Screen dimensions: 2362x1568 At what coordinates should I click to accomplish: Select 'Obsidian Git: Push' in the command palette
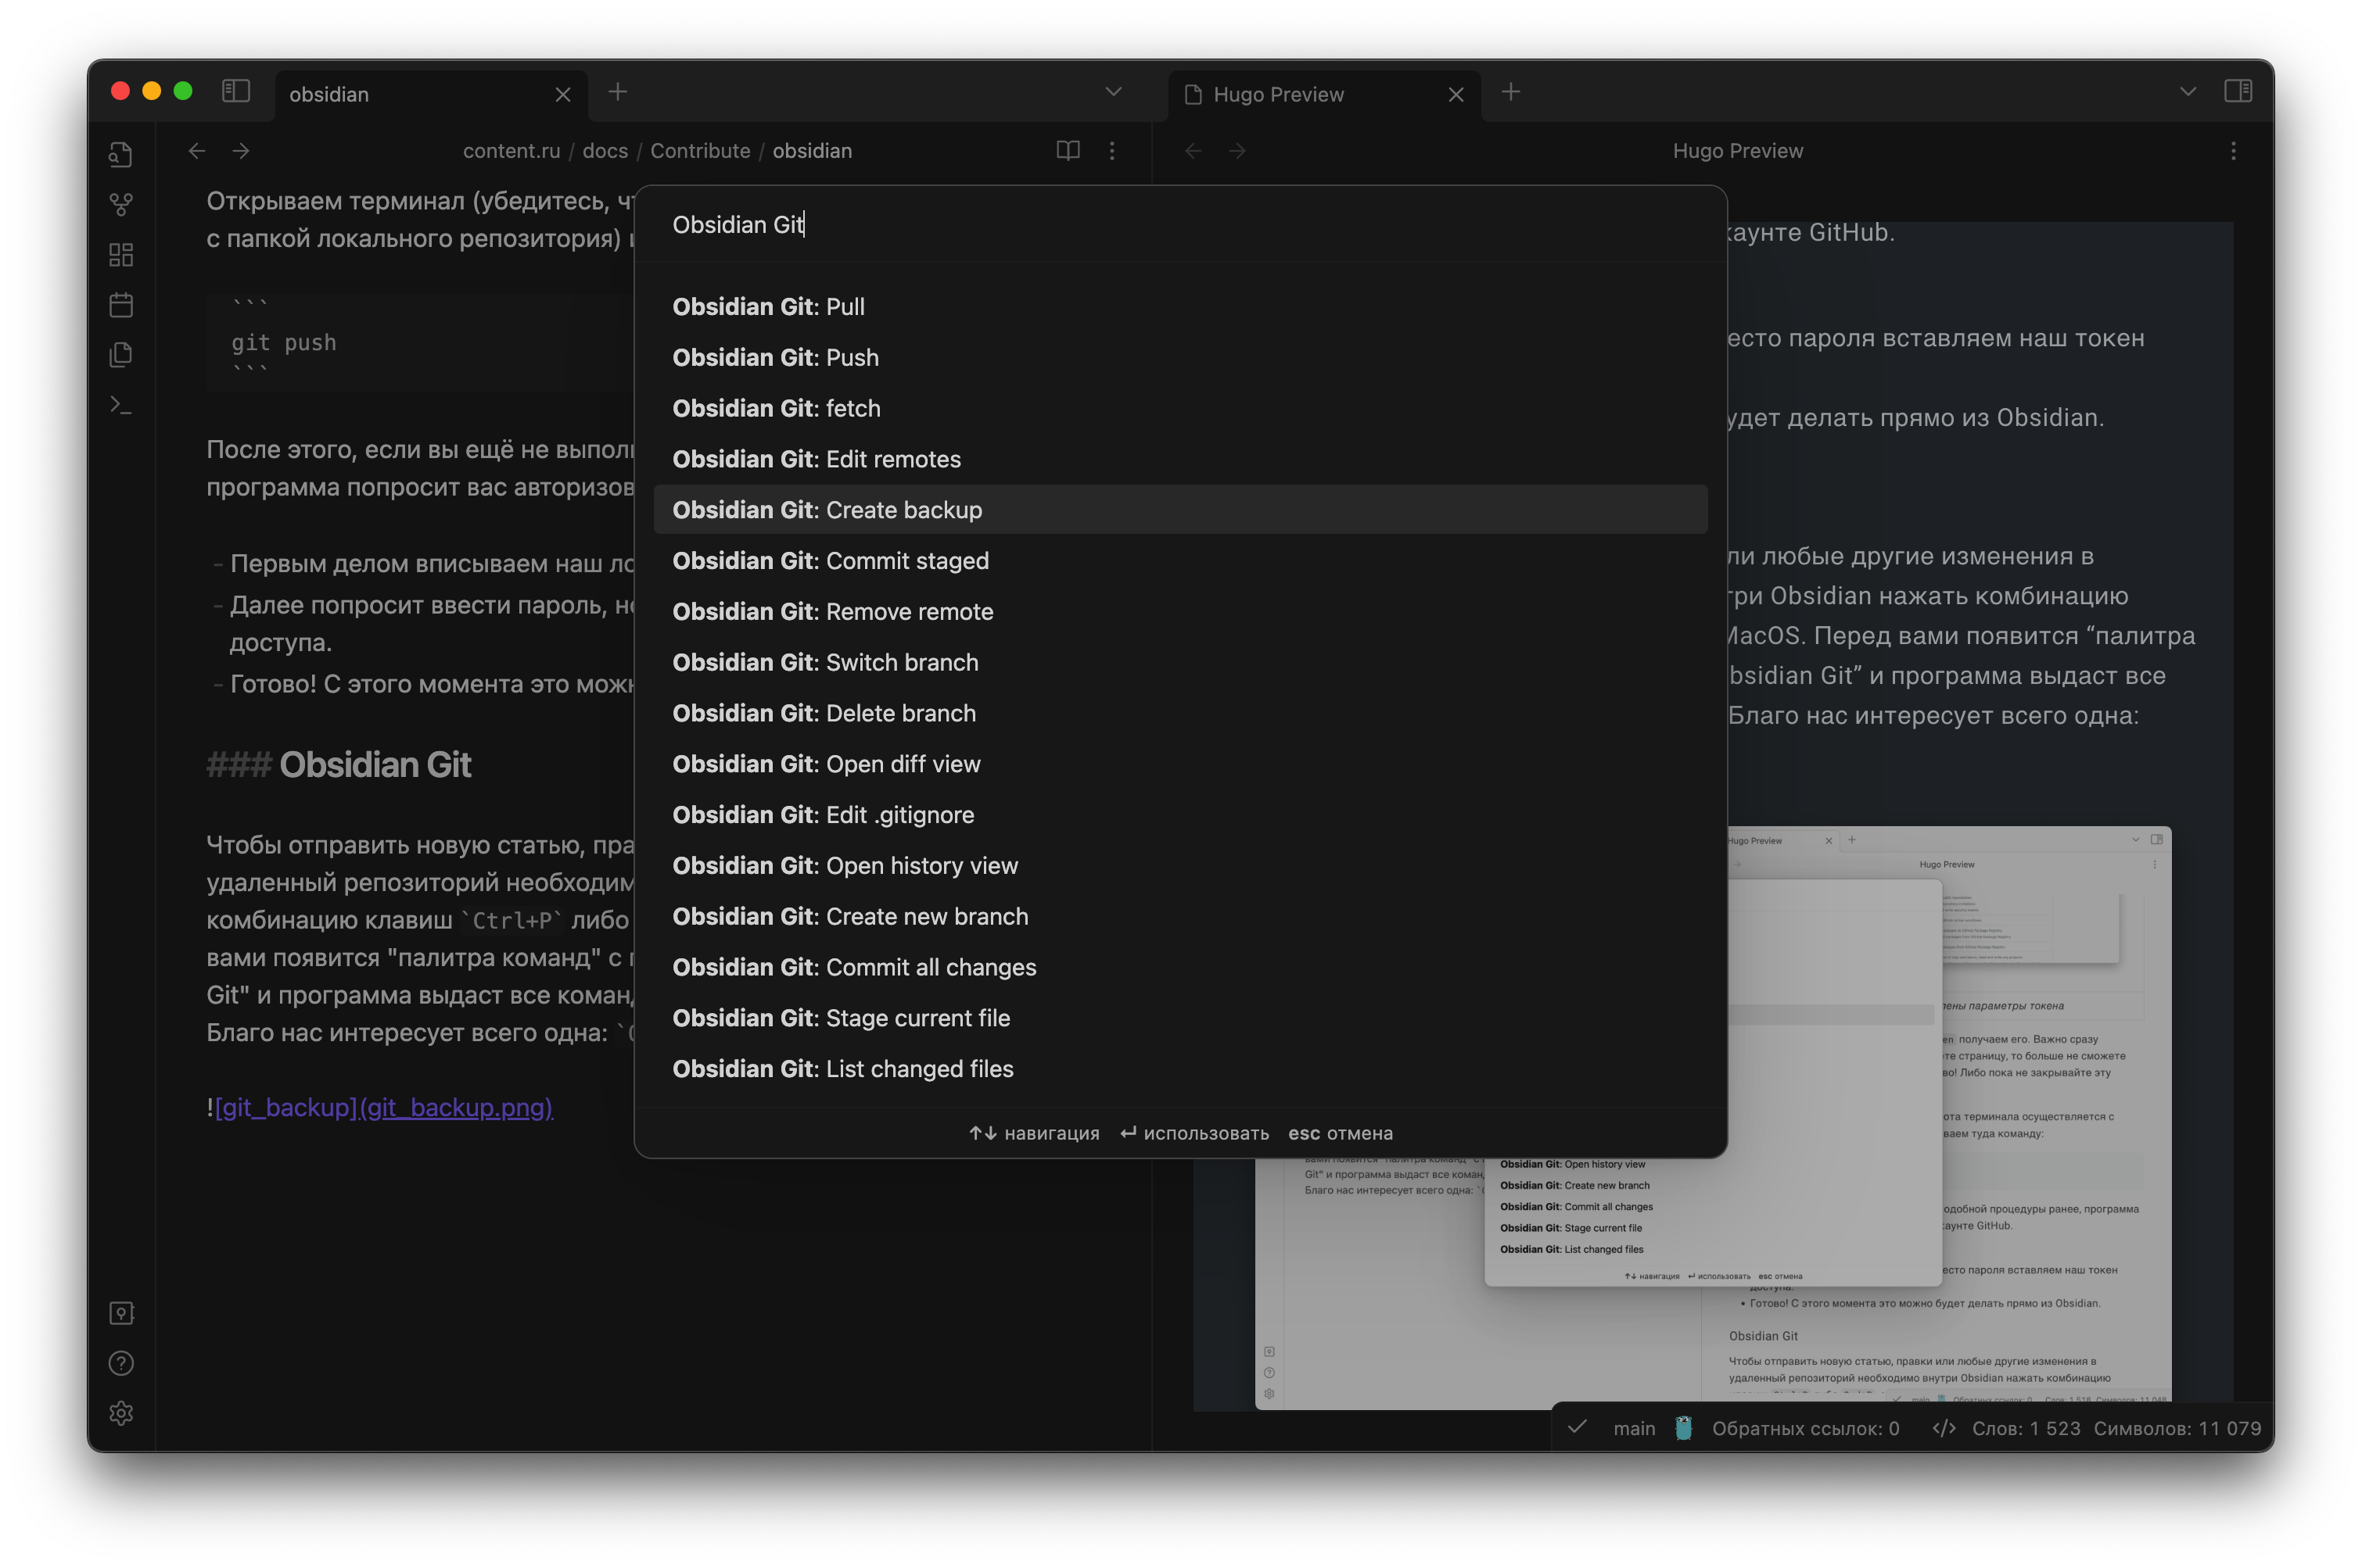click(x=775, y=357)
